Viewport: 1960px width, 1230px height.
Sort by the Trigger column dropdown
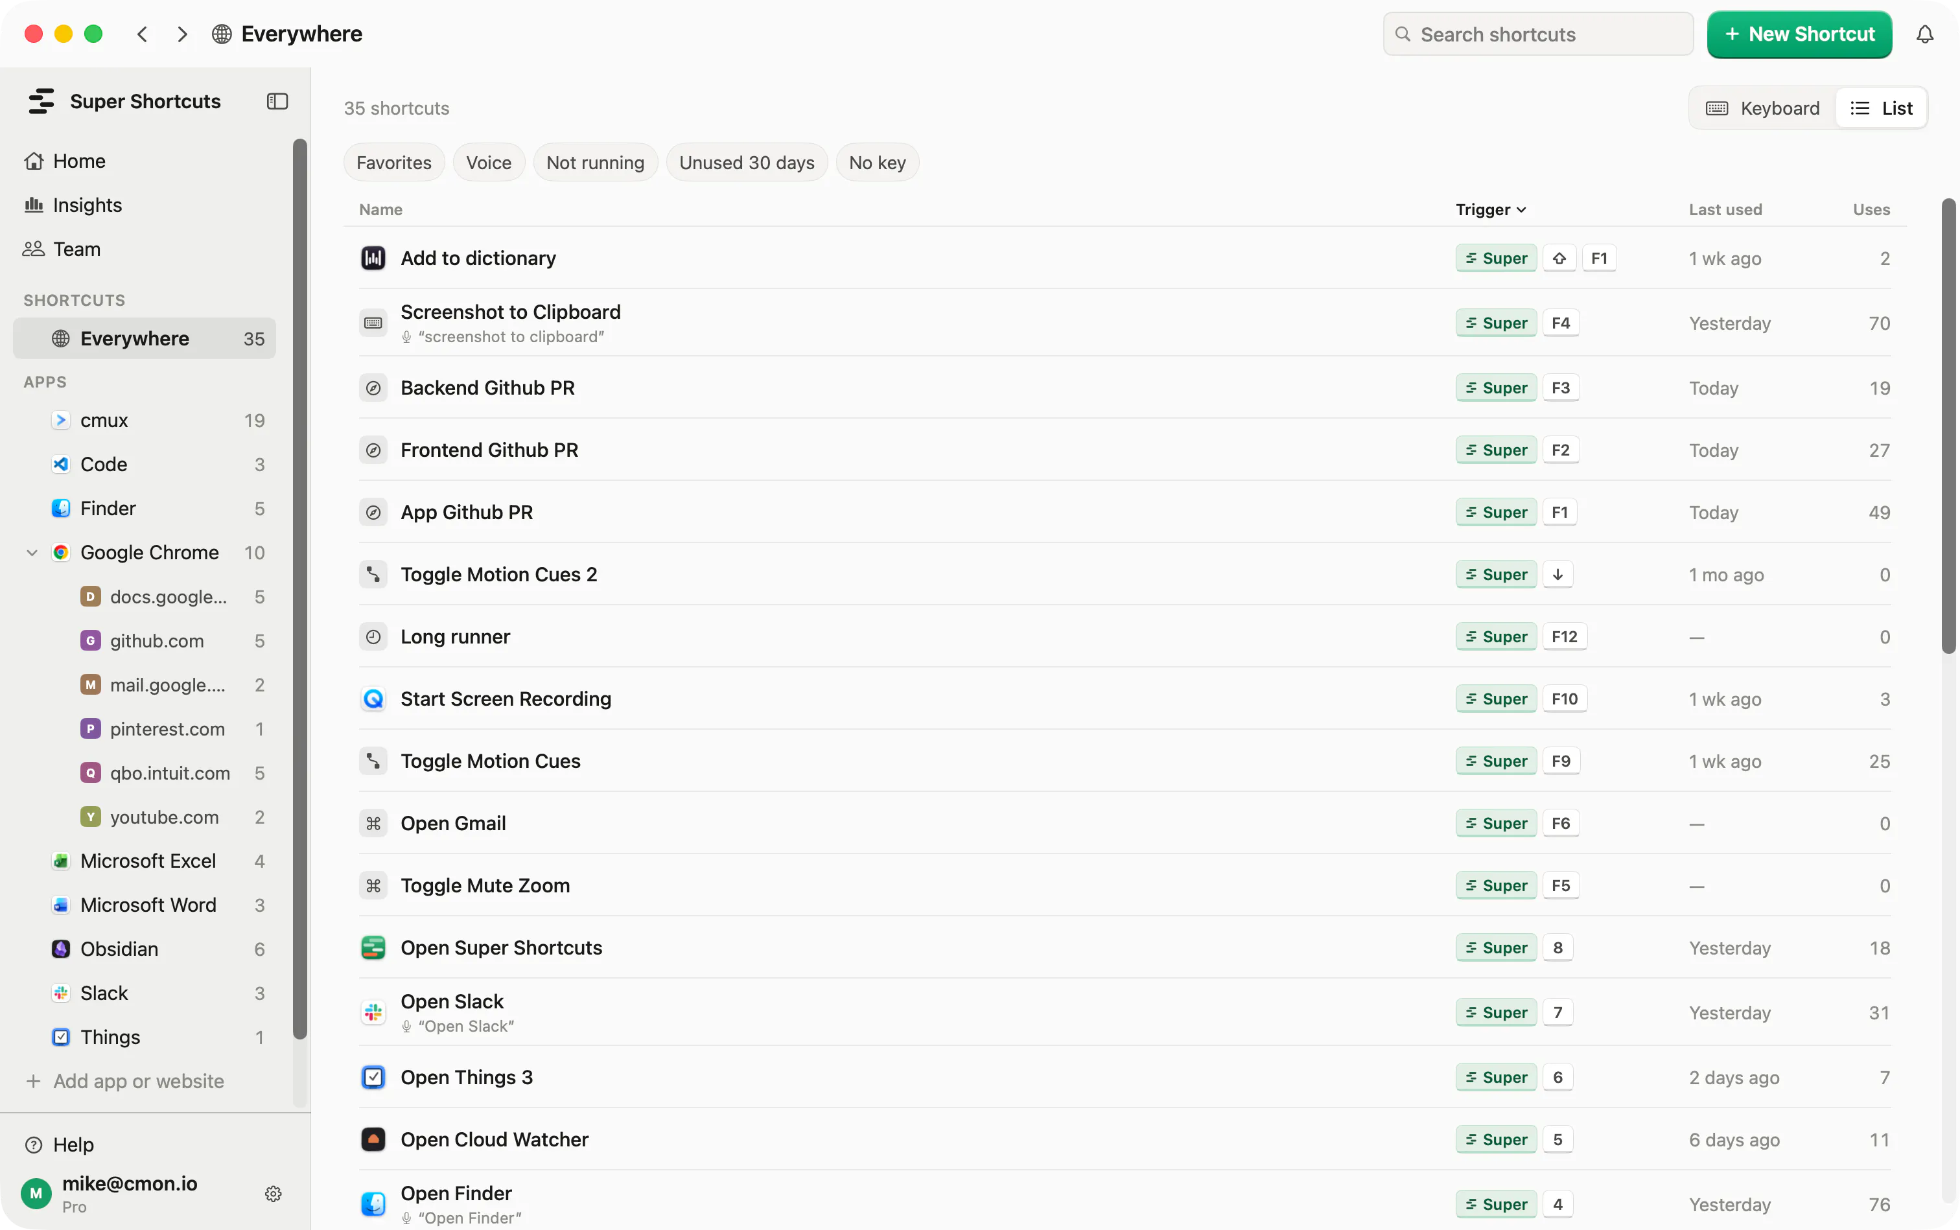click(x=1491, y=209)
